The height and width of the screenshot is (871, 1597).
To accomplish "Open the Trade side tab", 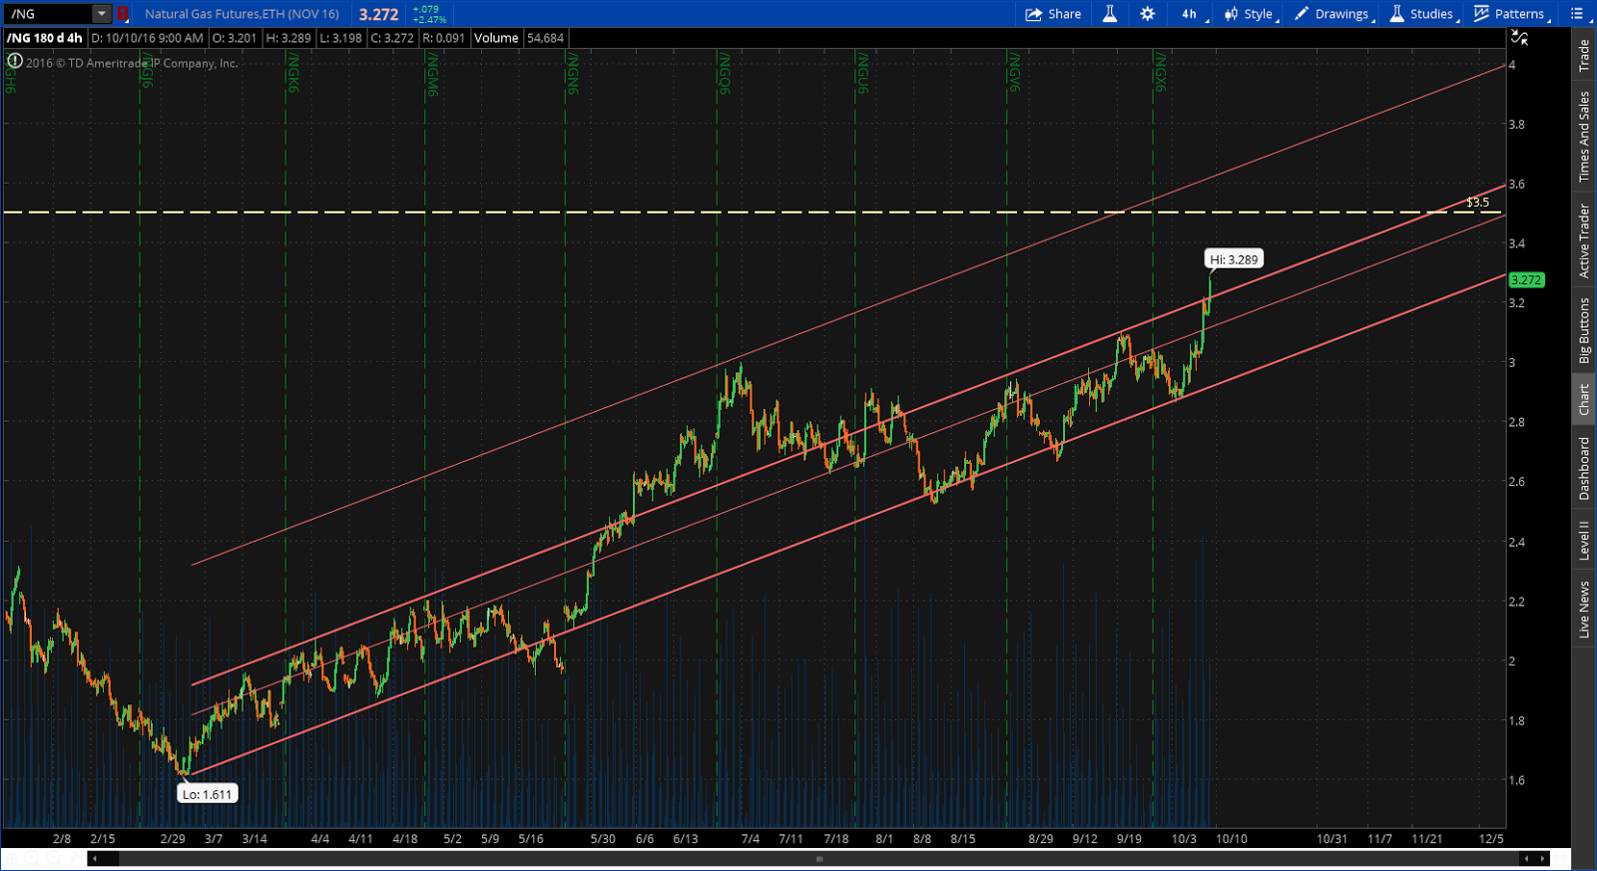I will (1584, 55).
